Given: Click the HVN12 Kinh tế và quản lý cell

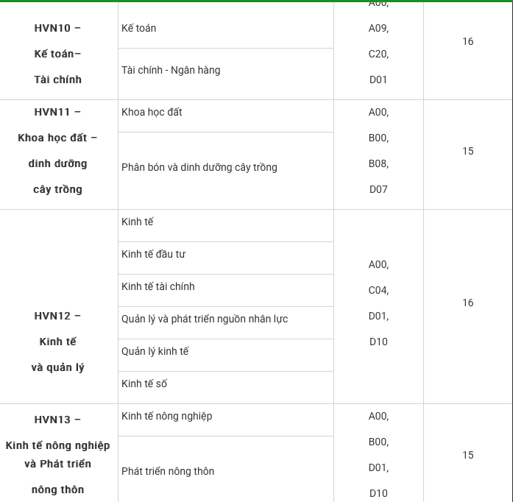Looking at the screenshot, I should [57, 342].
